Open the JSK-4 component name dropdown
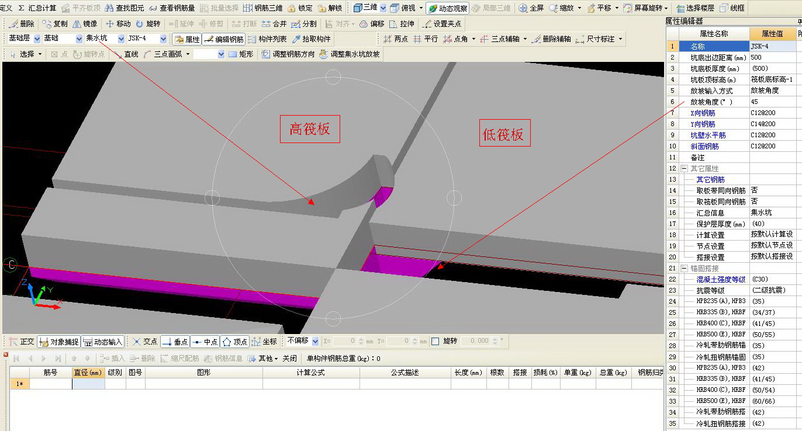Screen dimensions: 802x431 (163, 39)
